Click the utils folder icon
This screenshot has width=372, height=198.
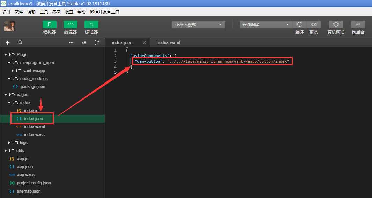point(12,151)
